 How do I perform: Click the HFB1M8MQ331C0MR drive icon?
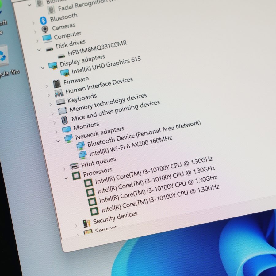[61, 56]
